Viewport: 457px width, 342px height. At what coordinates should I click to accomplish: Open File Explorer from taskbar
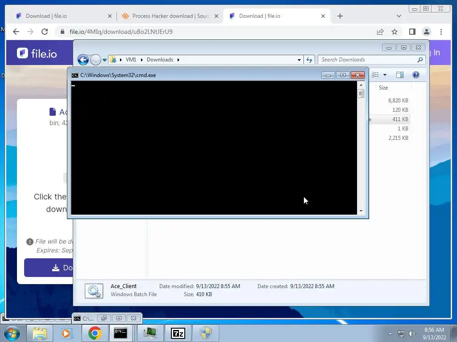click(40, 333)
